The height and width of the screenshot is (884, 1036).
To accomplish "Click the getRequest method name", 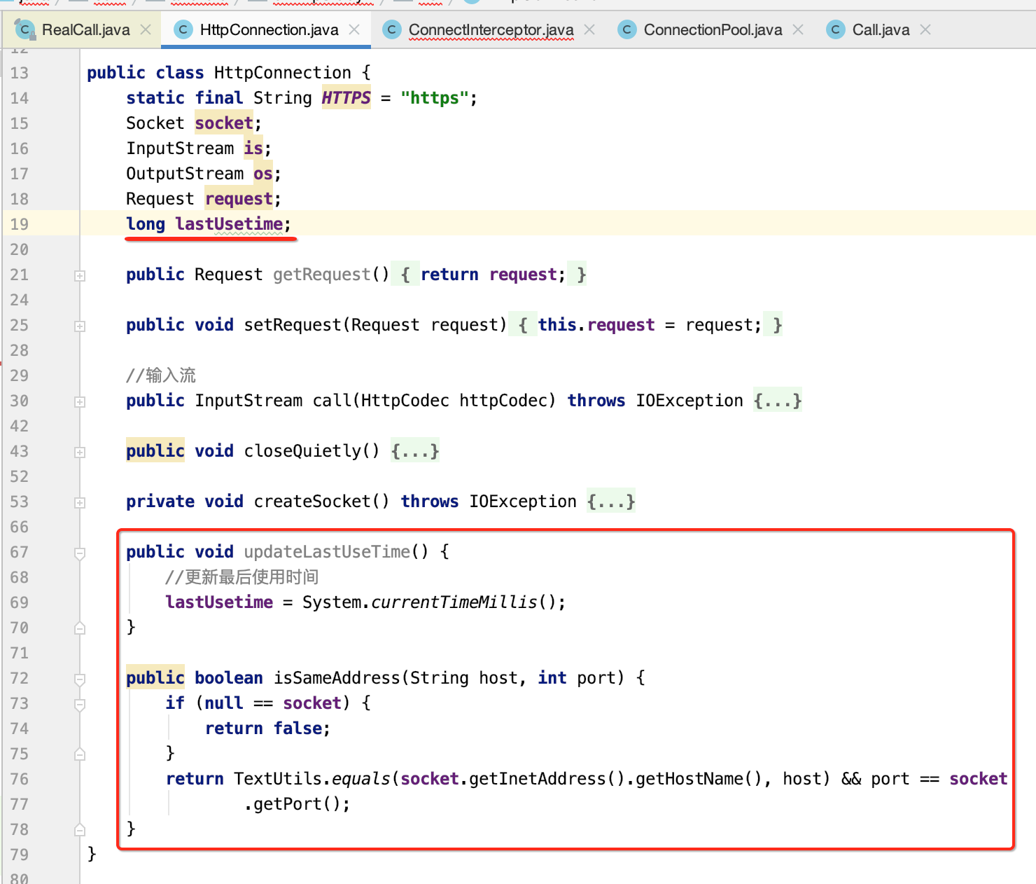I will coord(322,275).
